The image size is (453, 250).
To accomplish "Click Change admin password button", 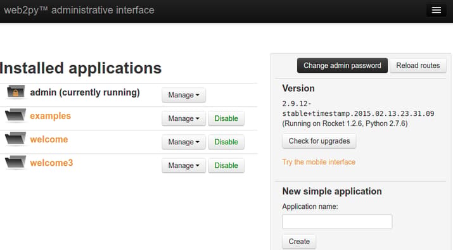I will tap(342, 66).
